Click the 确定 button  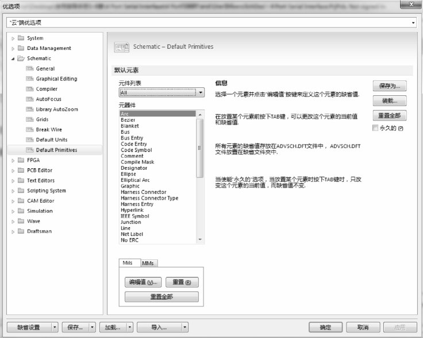coord(325,327)
